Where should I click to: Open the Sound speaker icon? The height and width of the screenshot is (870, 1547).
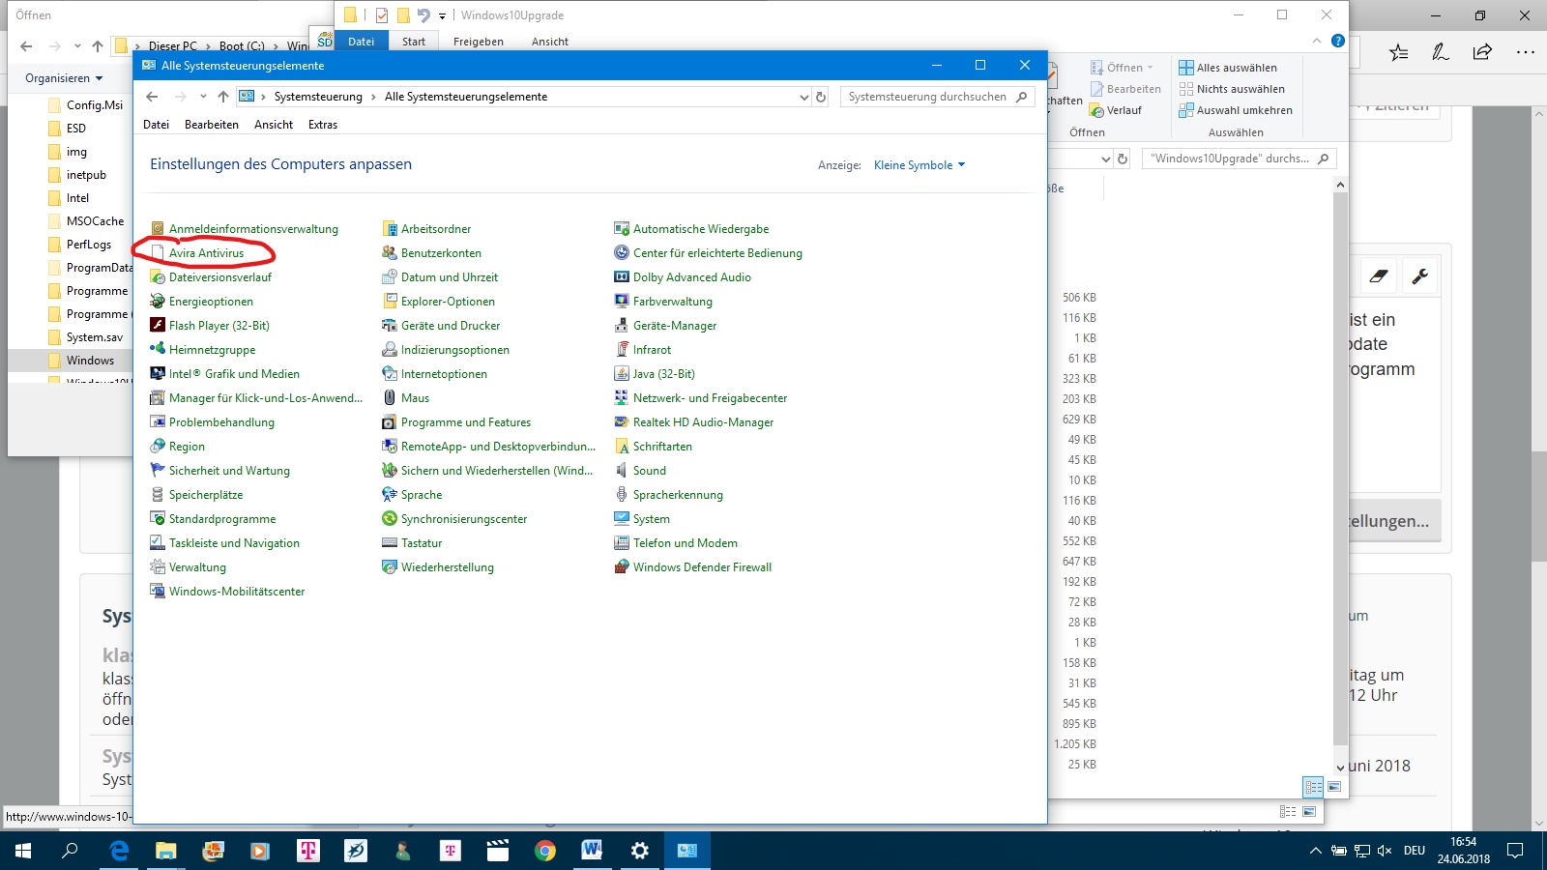pos(622,471)
